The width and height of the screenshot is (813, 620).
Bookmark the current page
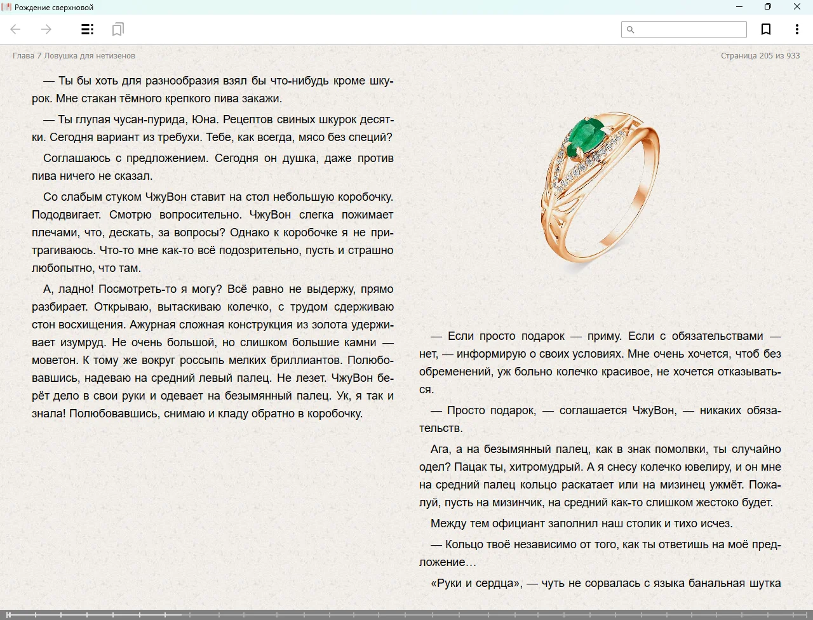tap(766, 29)
